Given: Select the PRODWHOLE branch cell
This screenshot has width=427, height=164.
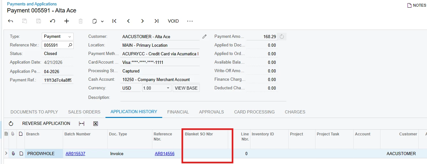Looking at the screenshot, I should [44, 154].
